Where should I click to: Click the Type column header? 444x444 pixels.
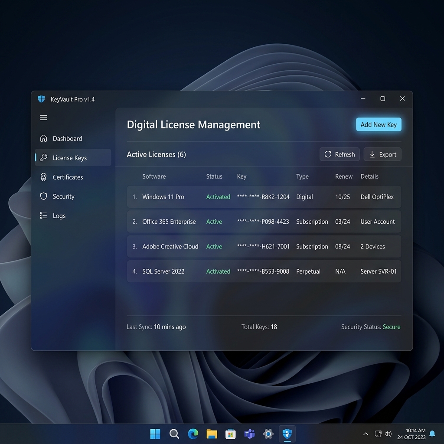click(302, 176)
